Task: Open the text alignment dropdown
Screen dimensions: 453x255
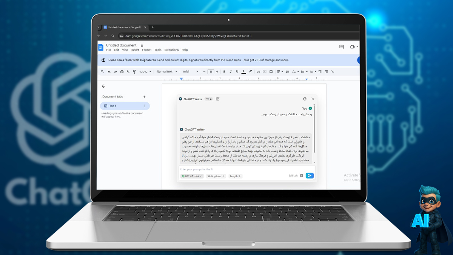Action: pos(280,72)
